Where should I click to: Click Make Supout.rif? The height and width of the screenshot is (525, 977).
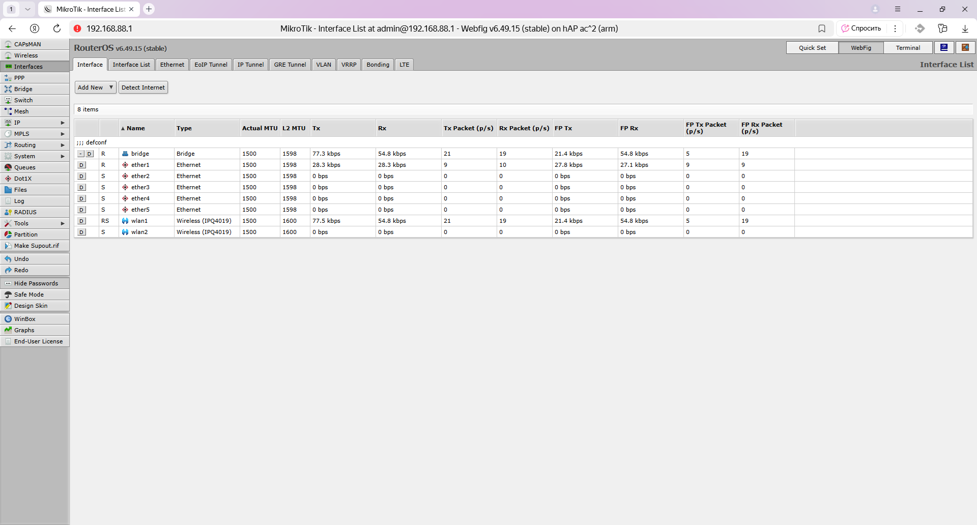35,246
